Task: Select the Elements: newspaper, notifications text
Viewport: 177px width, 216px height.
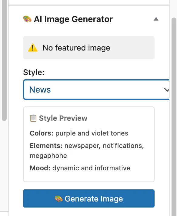Action: [87, 151]
